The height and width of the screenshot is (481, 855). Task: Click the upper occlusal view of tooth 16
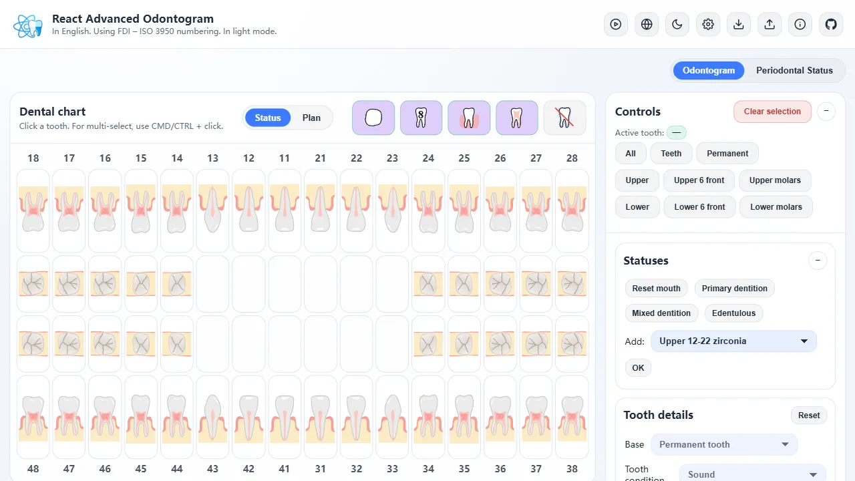click(105, 284)
